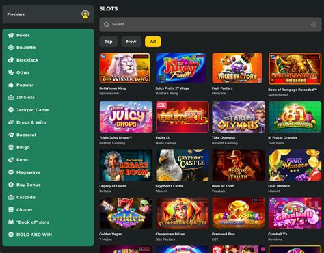Open the Megaways category label
324x253 pixels.
tap(28, 172)
